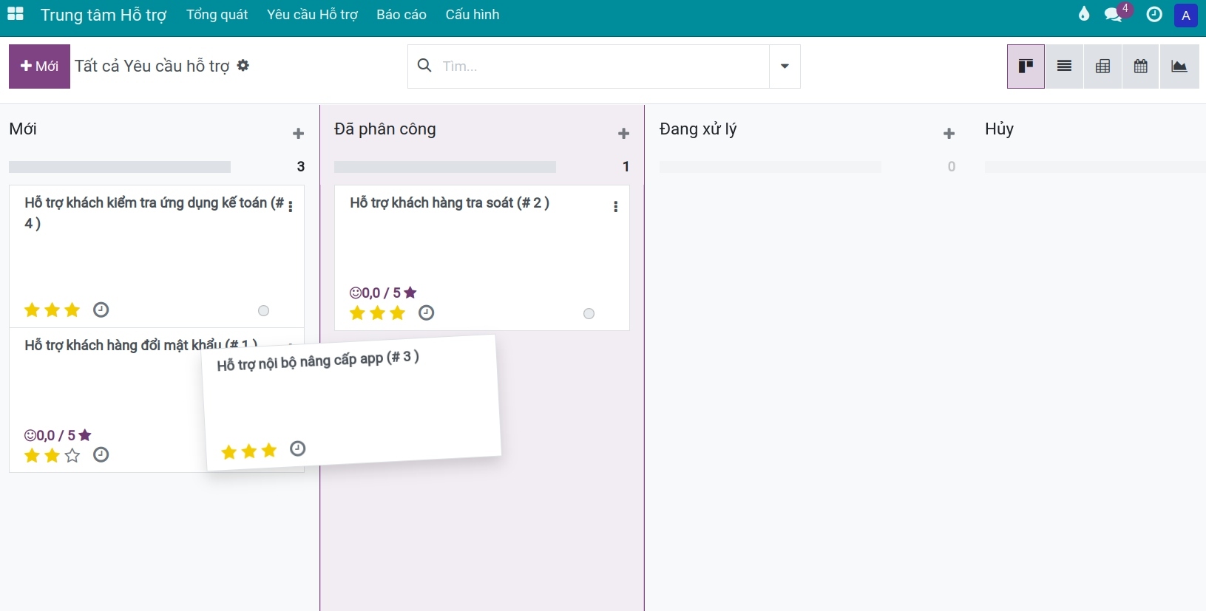1206x611 pixels.
Task: Click the "Trung tâm Hỗ trợ" app title
Action: [x=104, y=15]
